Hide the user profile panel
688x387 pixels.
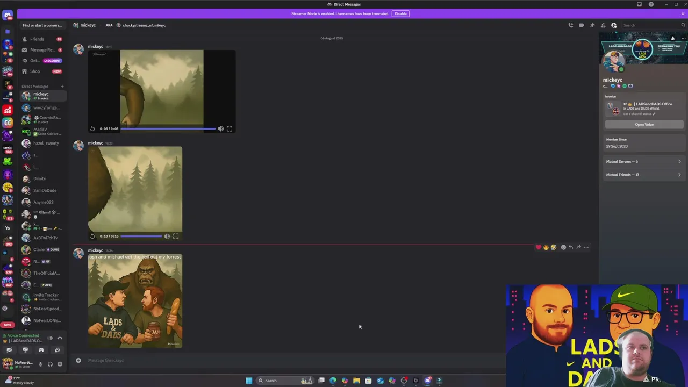614,25
